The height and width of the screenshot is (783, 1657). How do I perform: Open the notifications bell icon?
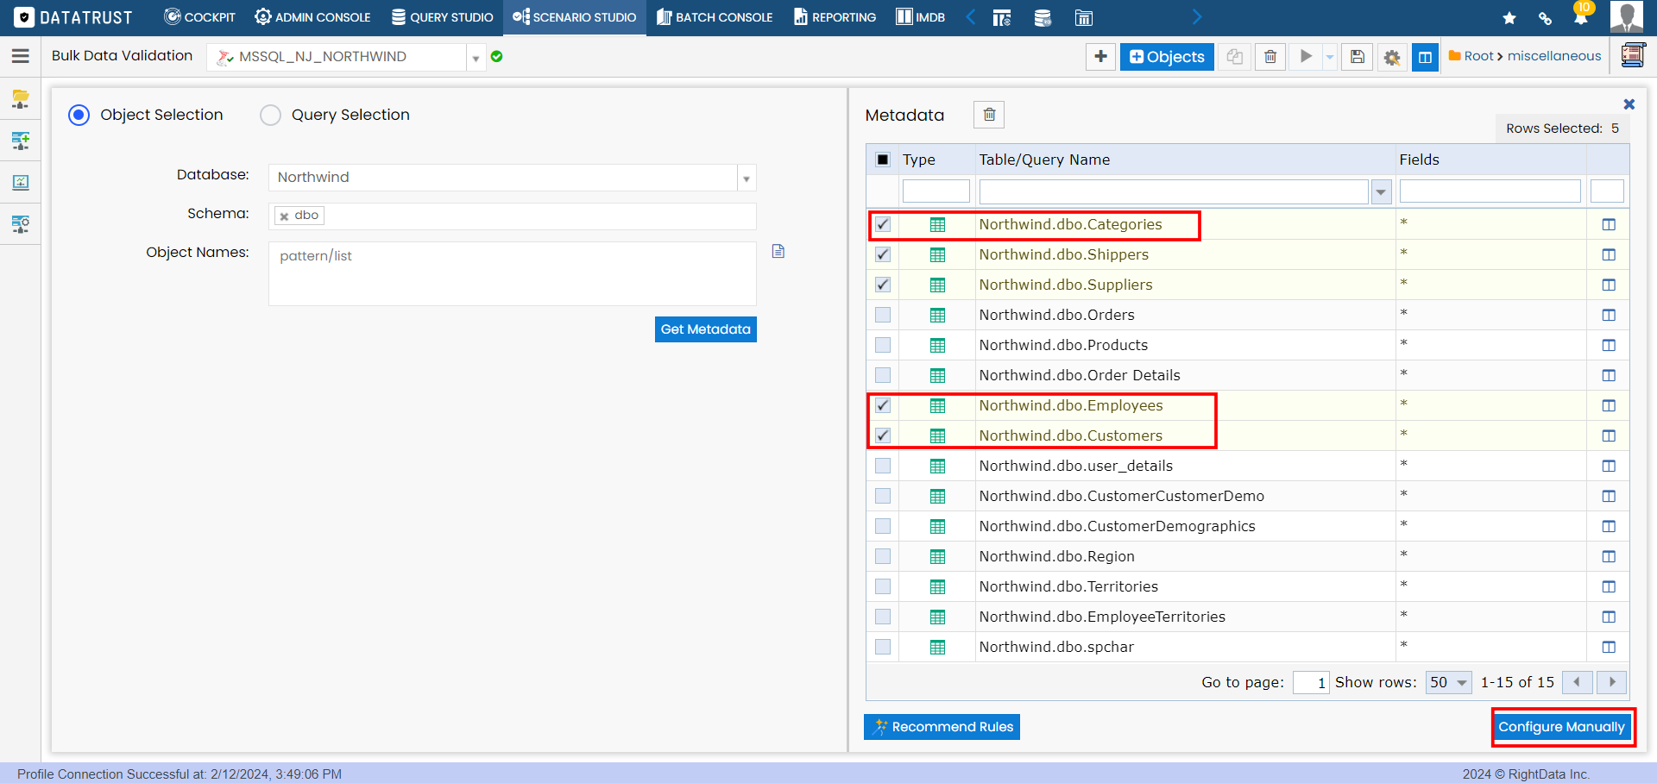point(1581,17)
